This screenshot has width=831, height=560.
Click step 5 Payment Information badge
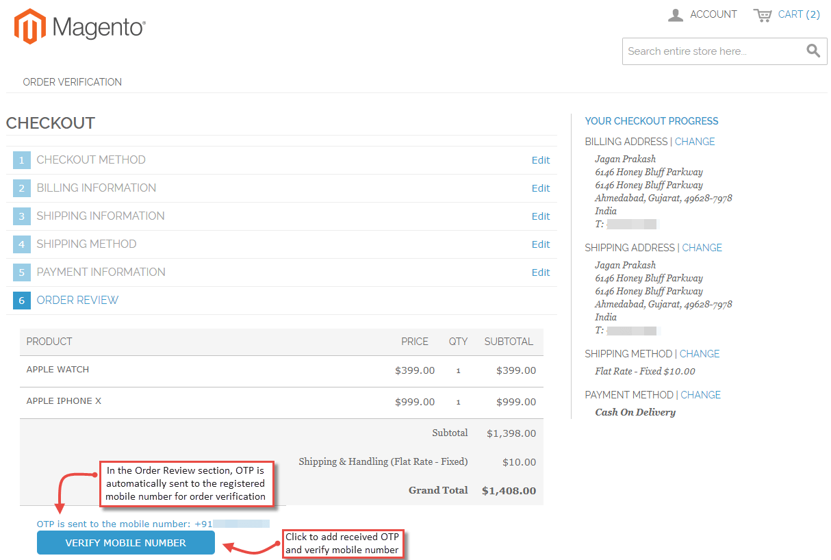(21, 272)
